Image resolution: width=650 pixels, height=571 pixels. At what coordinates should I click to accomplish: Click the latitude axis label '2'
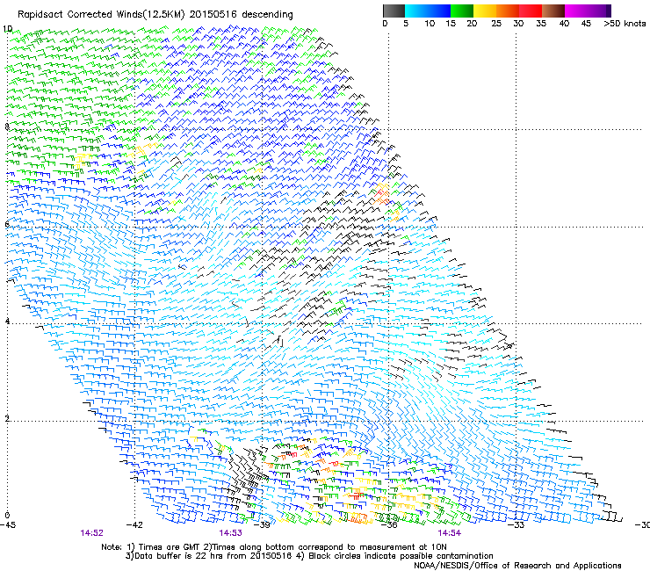coord(7,419)
